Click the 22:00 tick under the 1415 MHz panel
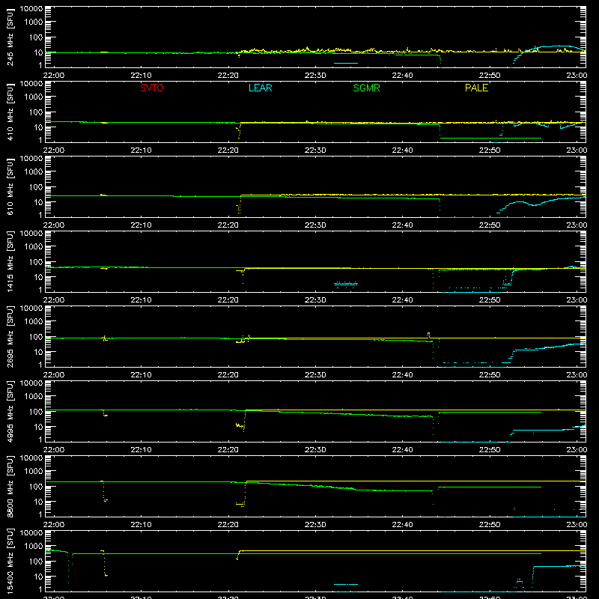This screenshot has width=599, height=599. 53,300
